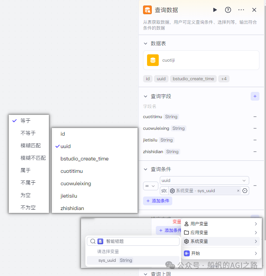Image resolution: width=266 pixels, height=276 pixels.
Task: Clear the 系统变量 - sys_uuid value
Action: [238, 191]
